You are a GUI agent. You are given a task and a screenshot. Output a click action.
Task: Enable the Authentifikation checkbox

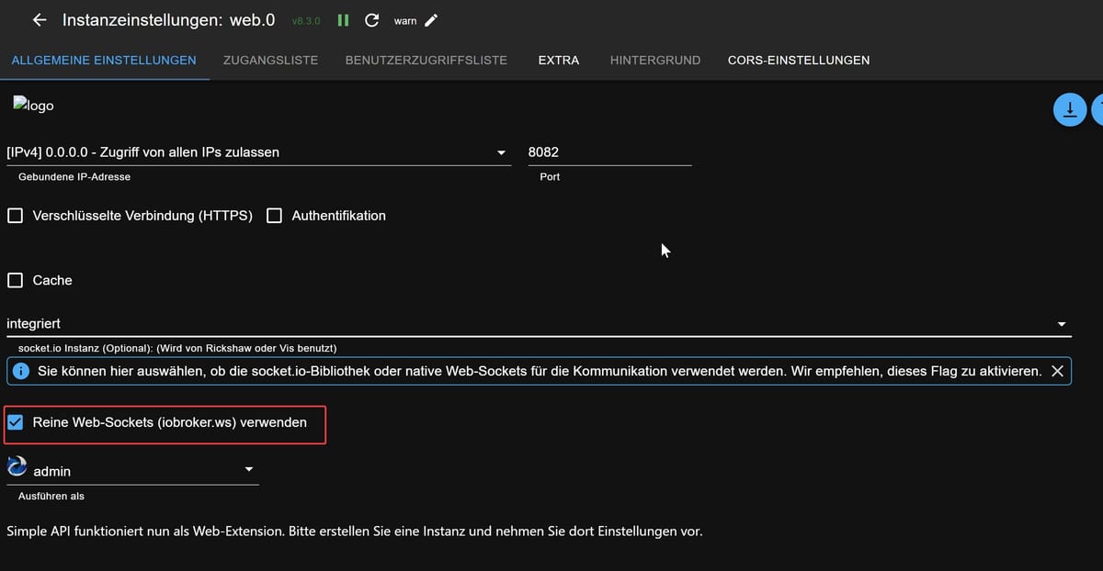click(x=274, y=216)
